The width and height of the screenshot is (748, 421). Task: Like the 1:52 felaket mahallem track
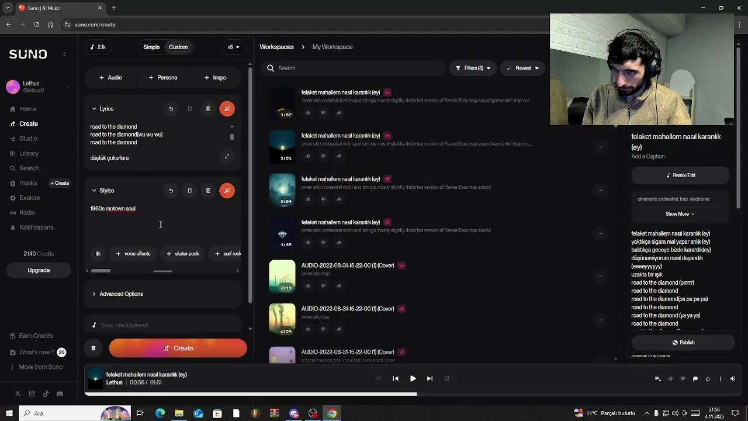[x=307, y=113]
